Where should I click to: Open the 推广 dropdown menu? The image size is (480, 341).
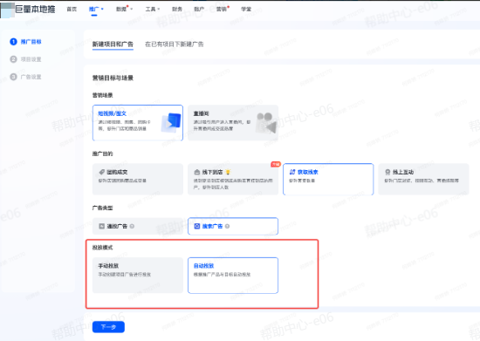(x=96, y=10)
